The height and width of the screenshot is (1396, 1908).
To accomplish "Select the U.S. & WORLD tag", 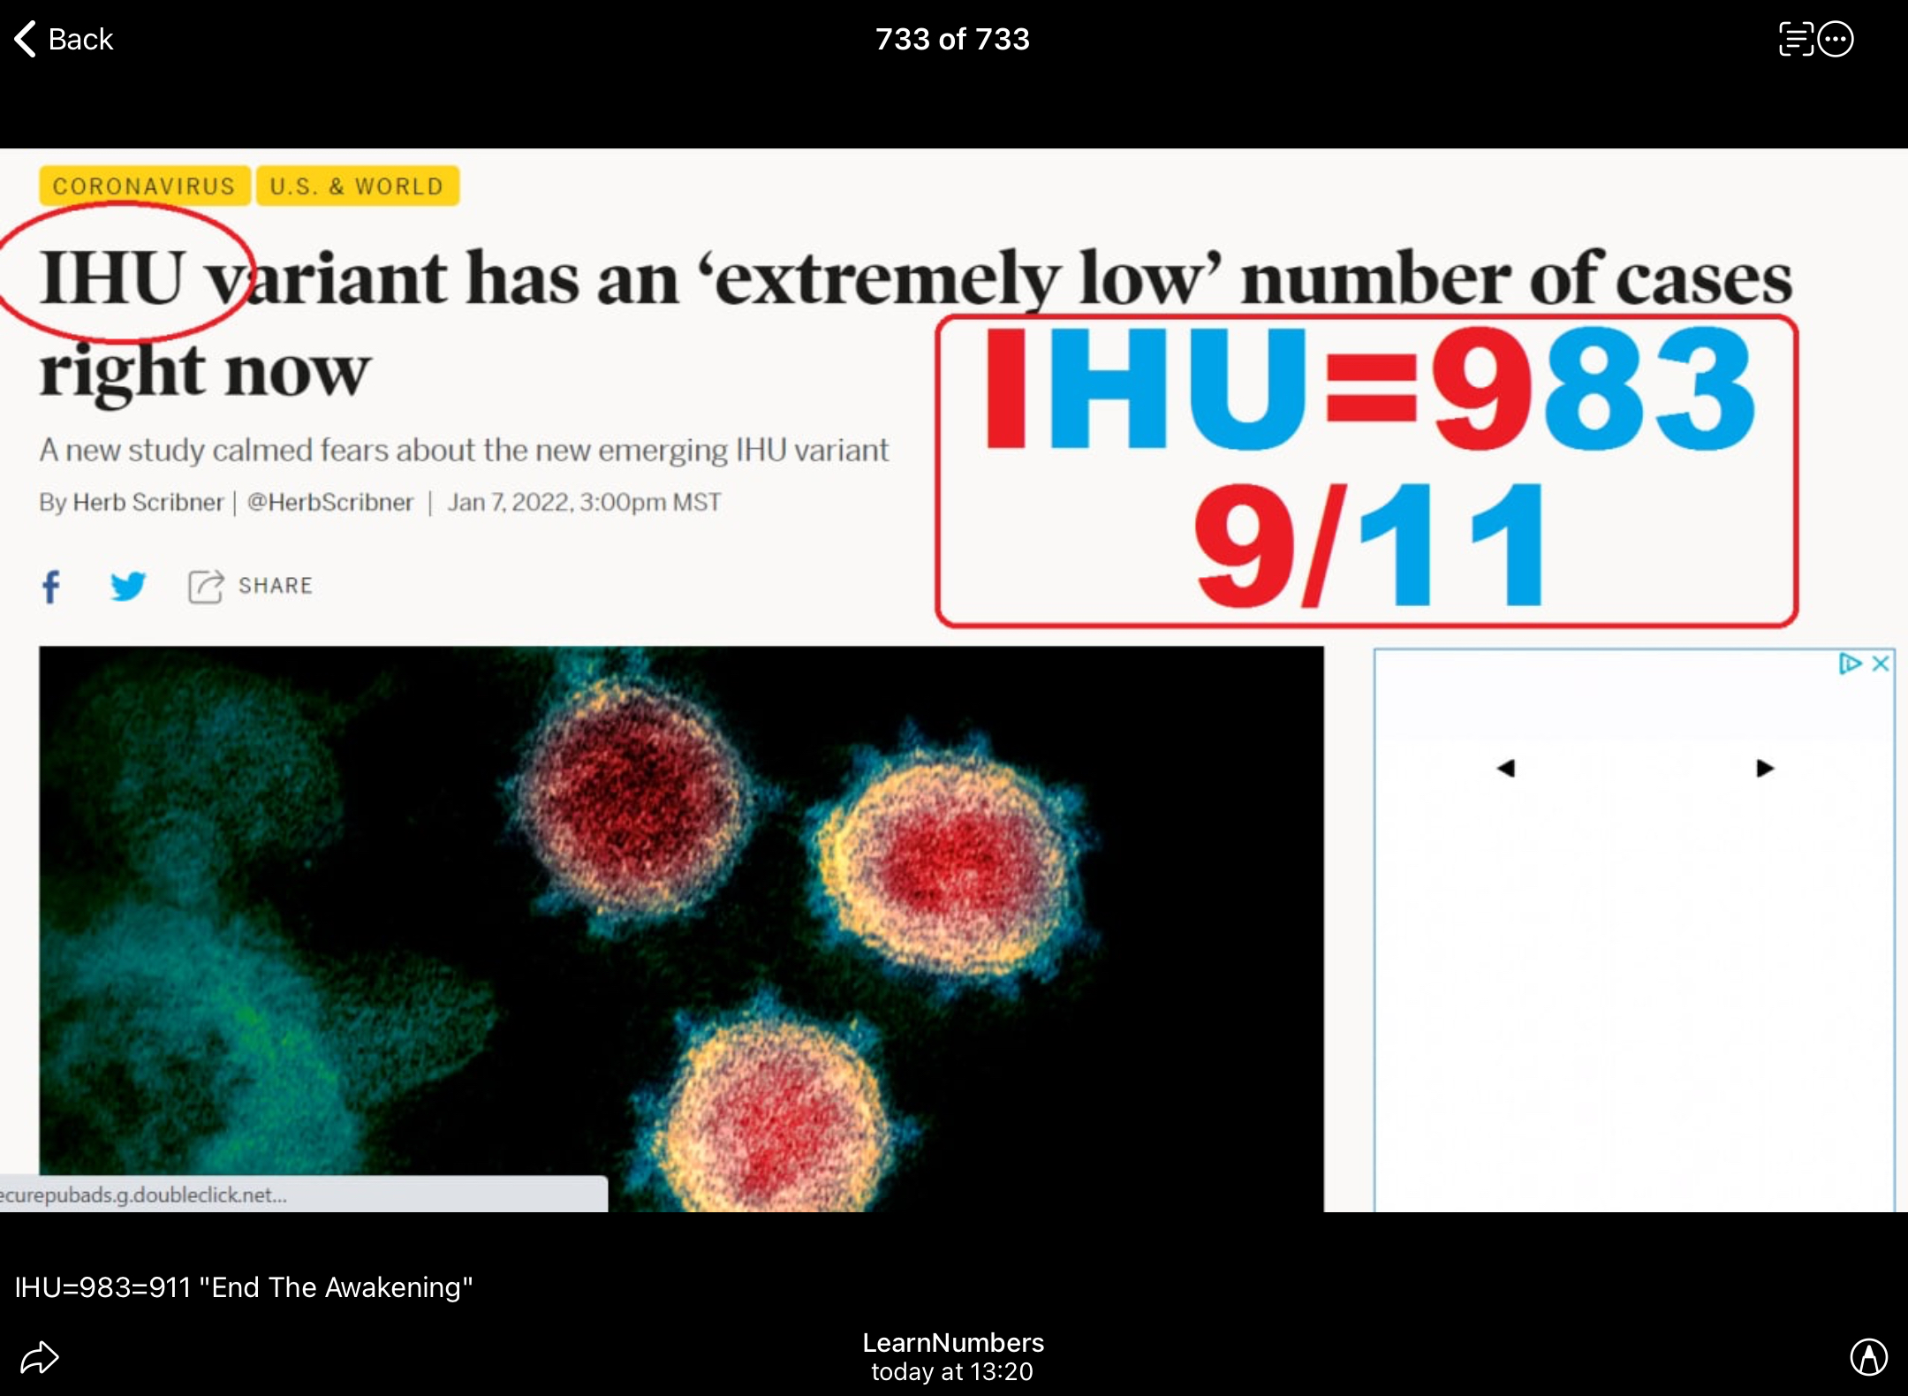I will click(357, 186).
